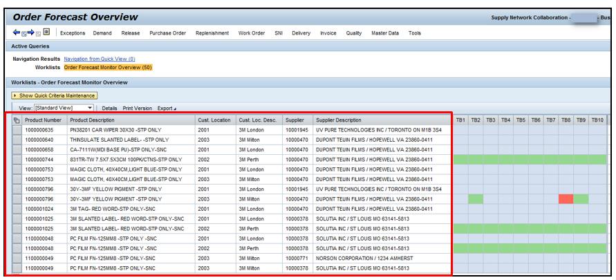The image size is (616, 280).
Task: Open the back history list icon
Action: (24, 34)
